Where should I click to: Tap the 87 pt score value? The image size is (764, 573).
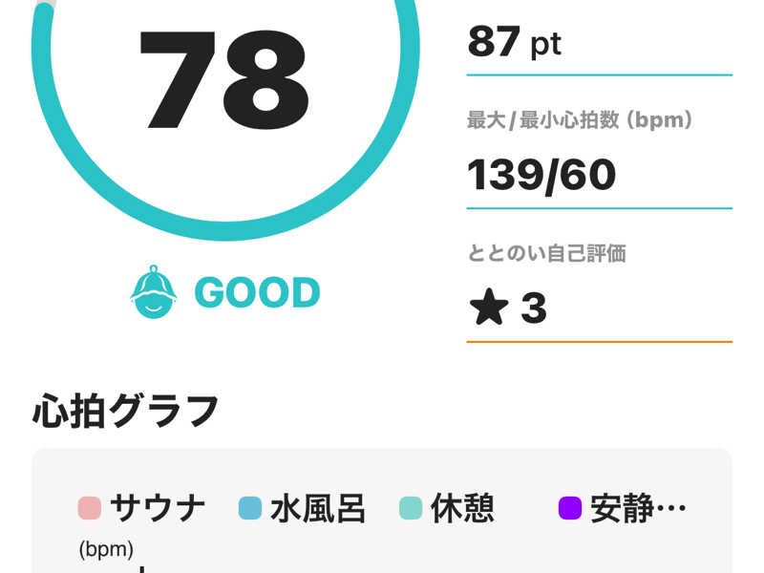coord(515,42)
